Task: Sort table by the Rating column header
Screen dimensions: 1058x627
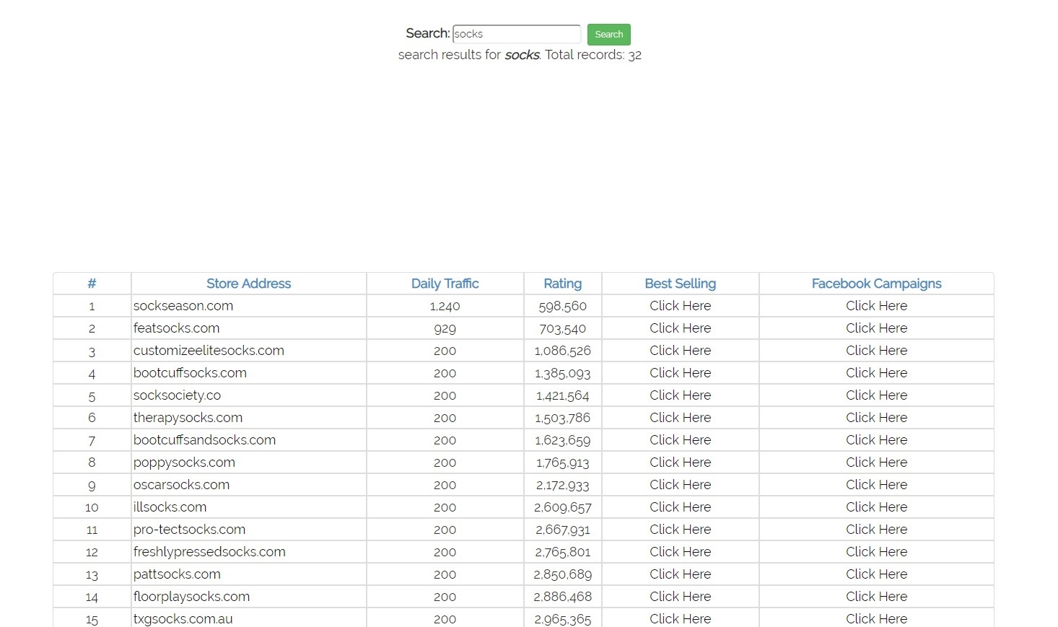Action: pos(562,284)
